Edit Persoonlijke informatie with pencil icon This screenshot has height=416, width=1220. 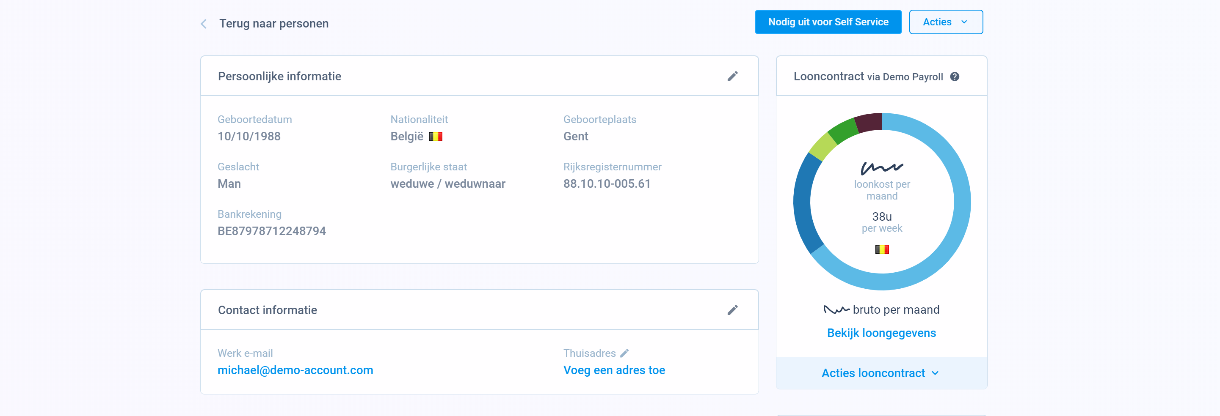pos(732,76)
